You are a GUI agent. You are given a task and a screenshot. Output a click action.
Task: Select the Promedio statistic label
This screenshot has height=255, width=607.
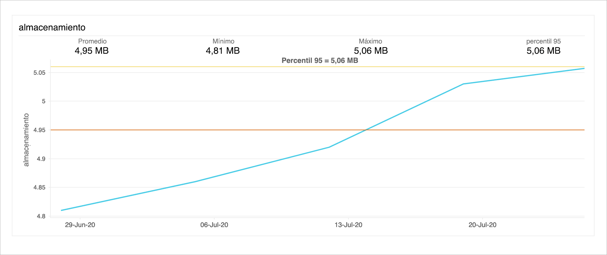pyautogui.click(x=92, y=41)
